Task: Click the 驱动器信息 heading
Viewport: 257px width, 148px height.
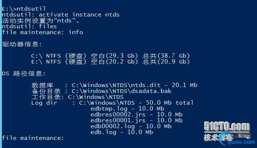Action: click(22, 44)
